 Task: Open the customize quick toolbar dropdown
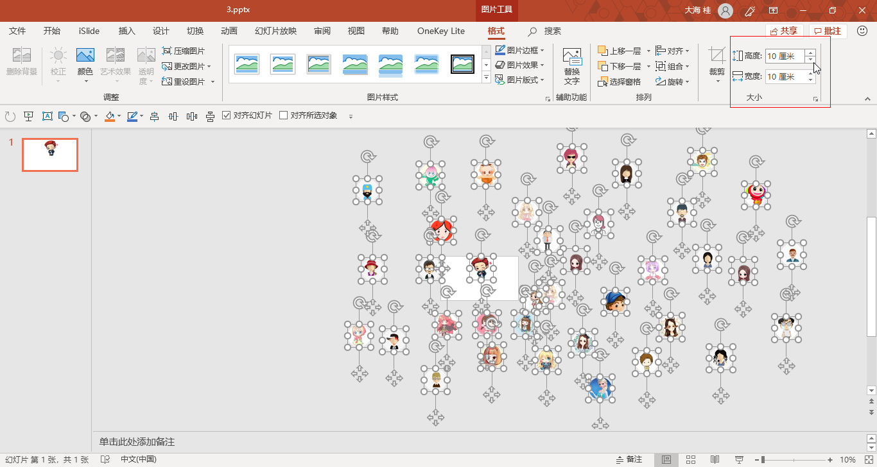[351, 117]
